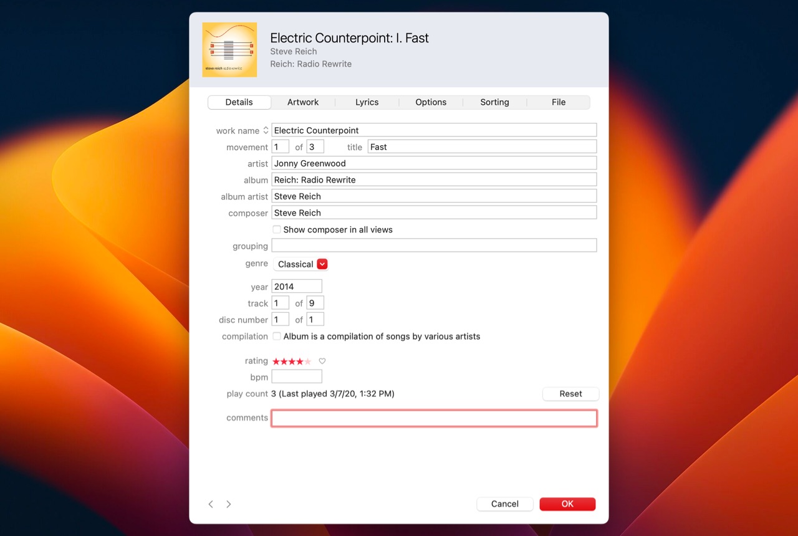Image resolution: width=798 pixels, height=536 pixels.
Task: Open the Sorting tab
Action: (495, 102)
